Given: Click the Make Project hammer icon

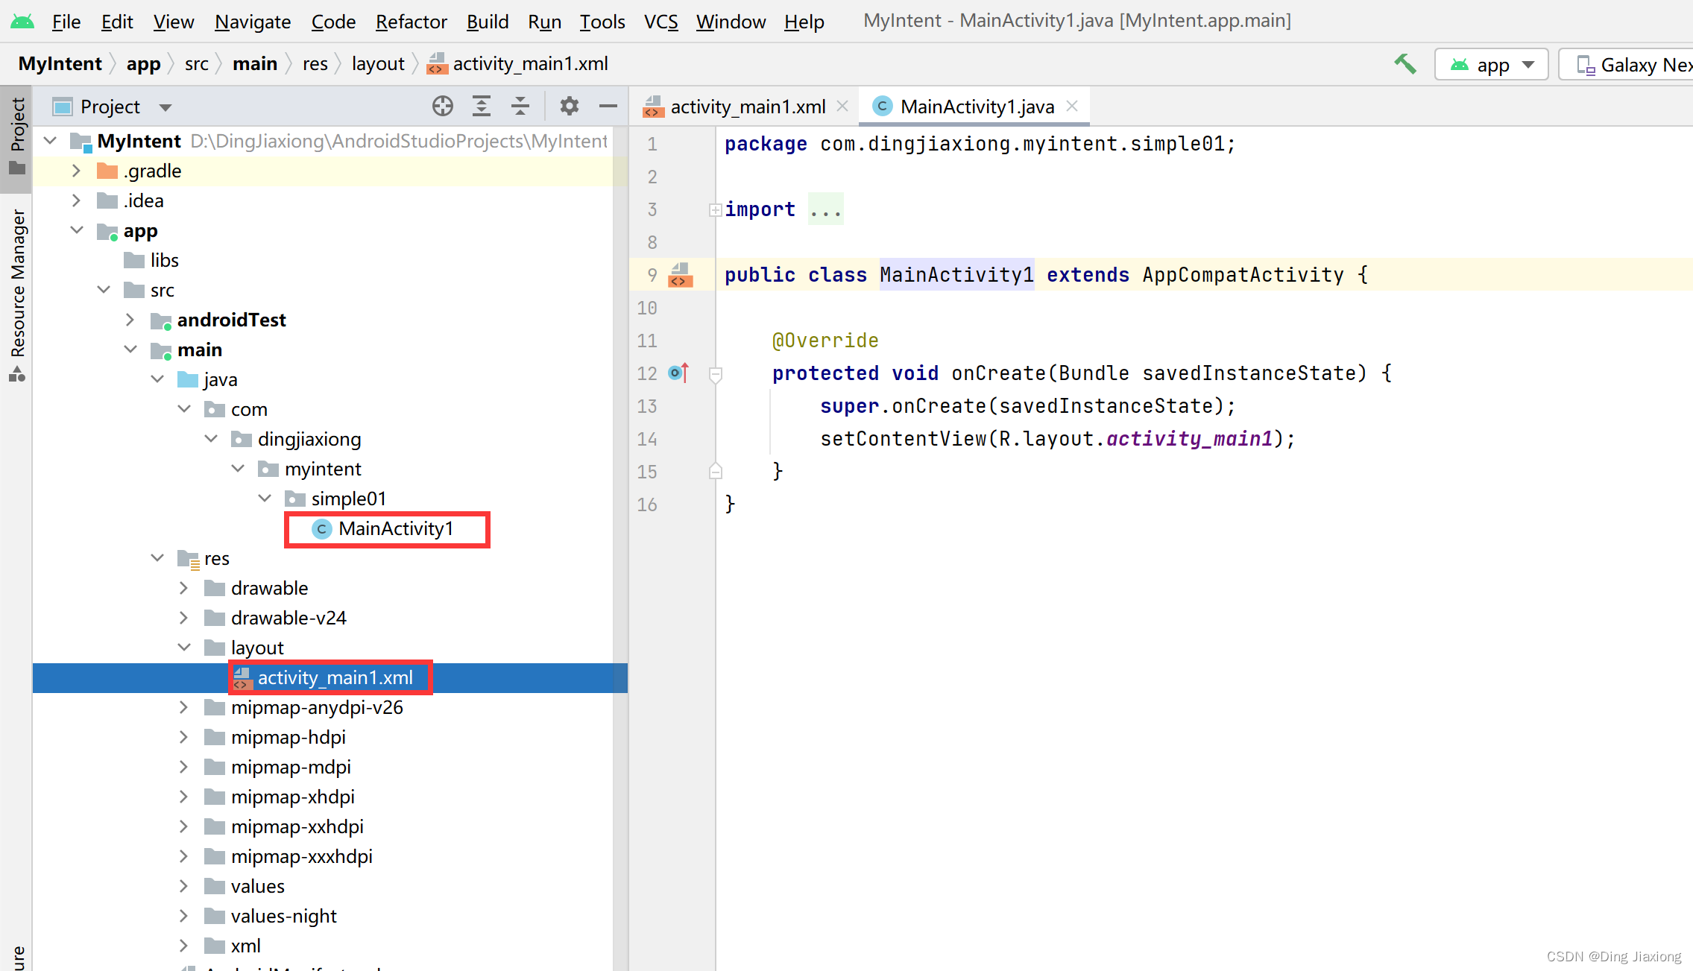Looking at the screenshot, I should (1404, 64).
